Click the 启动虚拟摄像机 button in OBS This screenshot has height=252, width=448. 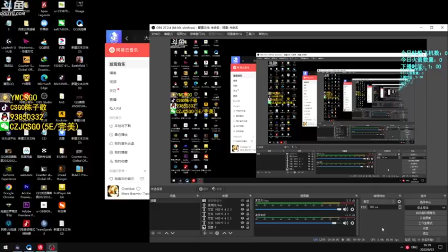coord(426,213)
